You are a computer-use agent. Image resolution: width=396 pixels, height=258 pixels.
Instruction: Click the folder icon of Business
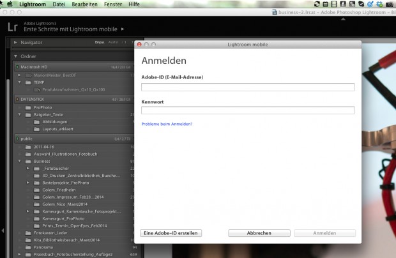click(x=28, y=162)
